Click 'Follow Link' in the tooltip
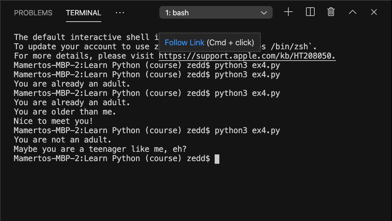 (x=184, y=43)
